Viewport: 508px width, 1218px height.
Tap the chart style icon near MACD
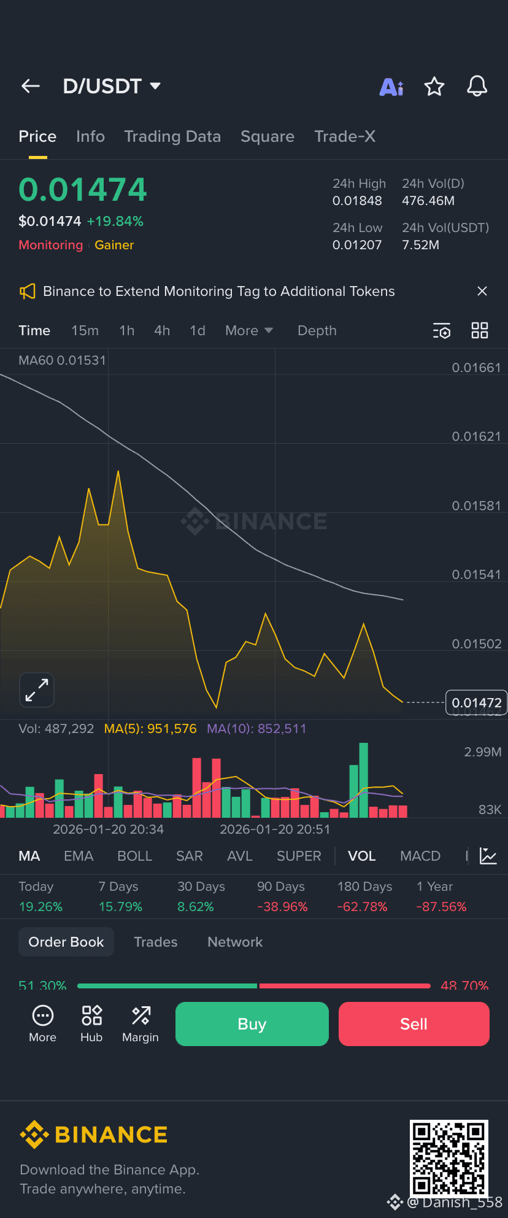[x=488, y=855]
